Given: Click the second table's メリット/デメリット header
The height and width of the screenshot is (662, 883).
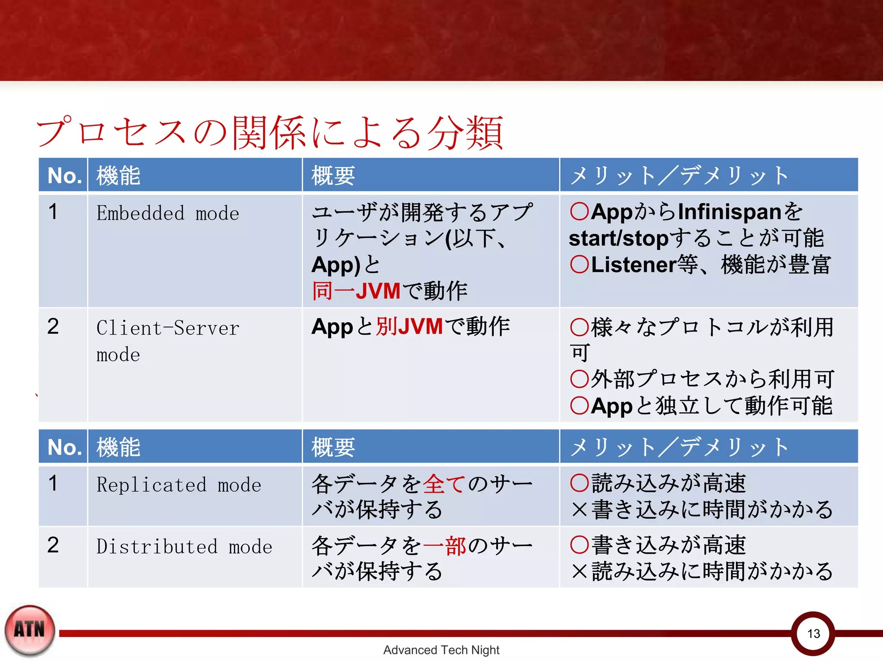Looking at the screenshot, I should tap(709, 446).
